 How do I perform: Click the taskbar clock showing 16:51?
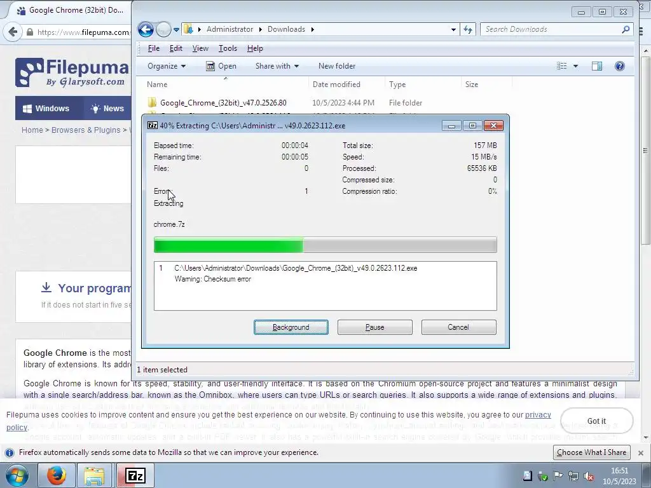(619, 476)
